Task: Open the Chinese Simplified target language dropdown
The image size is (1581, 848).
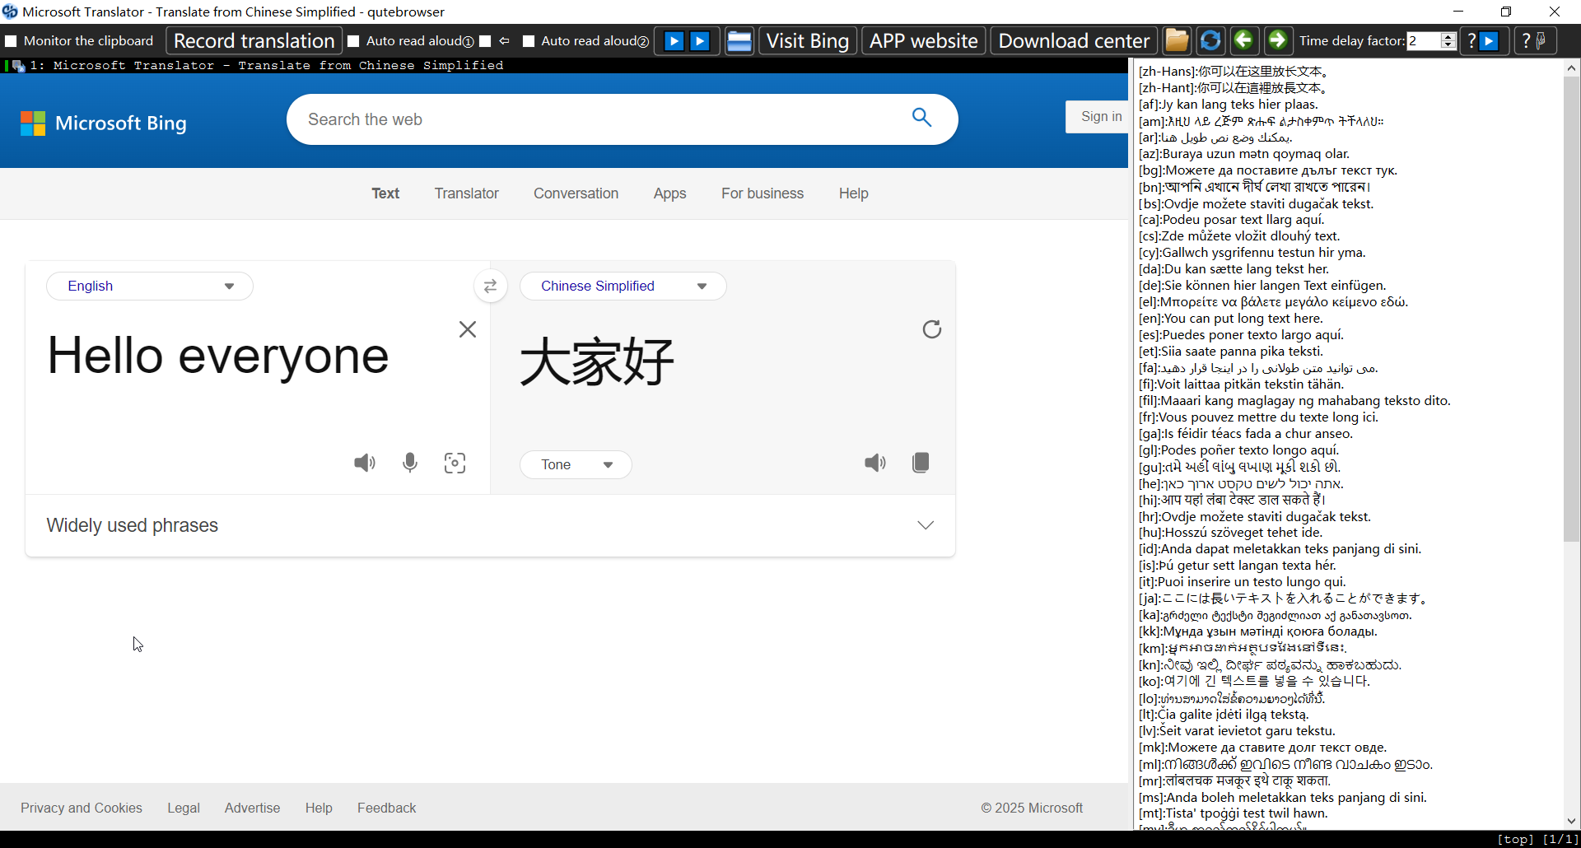Action: (x=623, y=286)
